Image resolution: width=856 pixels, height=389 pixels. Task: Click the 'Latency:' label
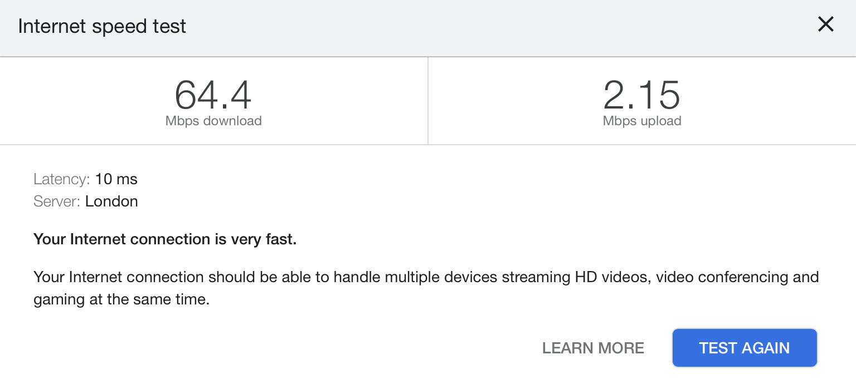pos(61,179)
